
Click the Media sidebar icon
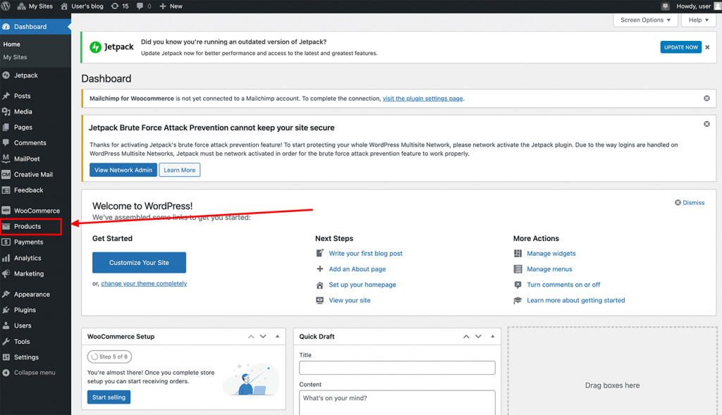pyautogui.click(x=6, y=111)
